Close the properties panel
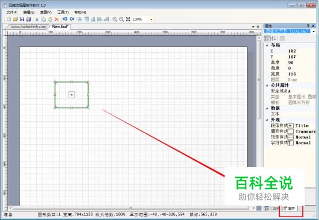This screenshot has height=220, width=319. click(x=313, y=26)
